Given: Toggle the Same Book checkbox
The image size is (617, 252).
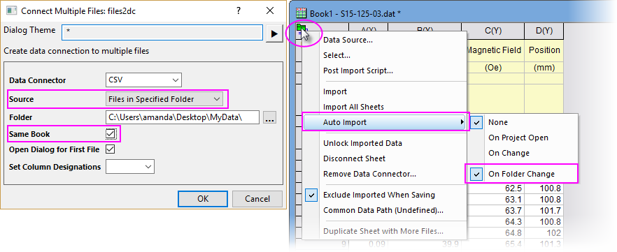Looking at the screenshot, I should point(111,134).
